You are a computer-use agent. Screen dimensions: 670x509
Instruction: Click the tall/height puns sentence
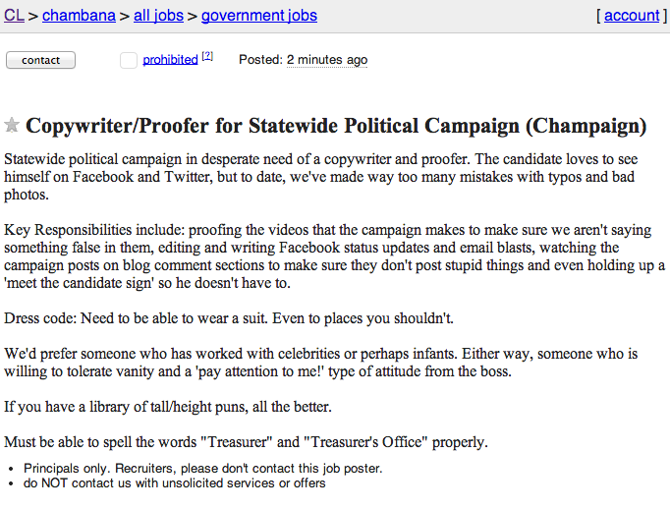(x=168, y=407)
